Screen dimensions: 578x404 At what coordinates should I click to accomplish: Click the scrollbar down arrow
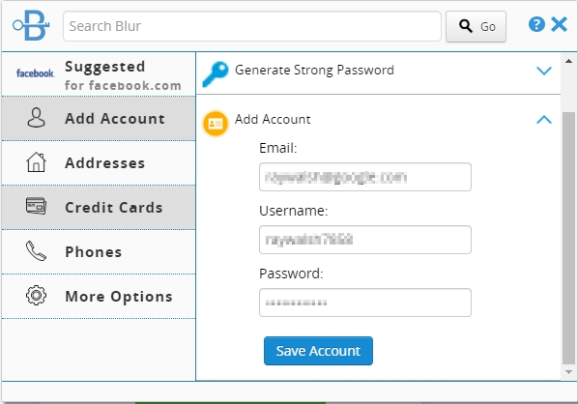point(568,372)
